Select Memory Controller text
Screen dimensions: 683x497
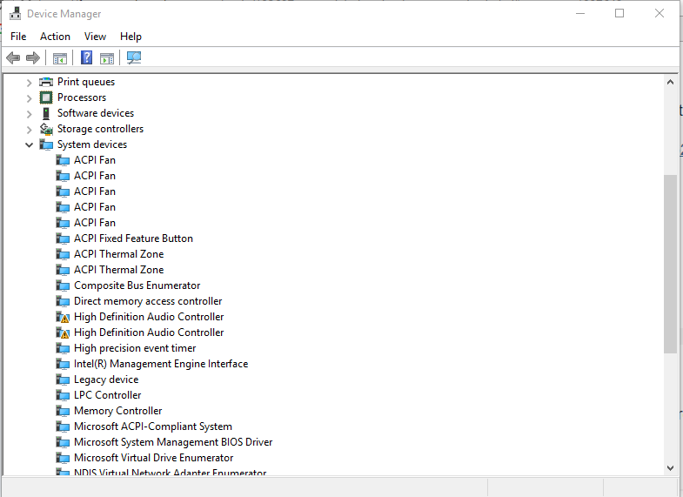(x=117, y=411)
